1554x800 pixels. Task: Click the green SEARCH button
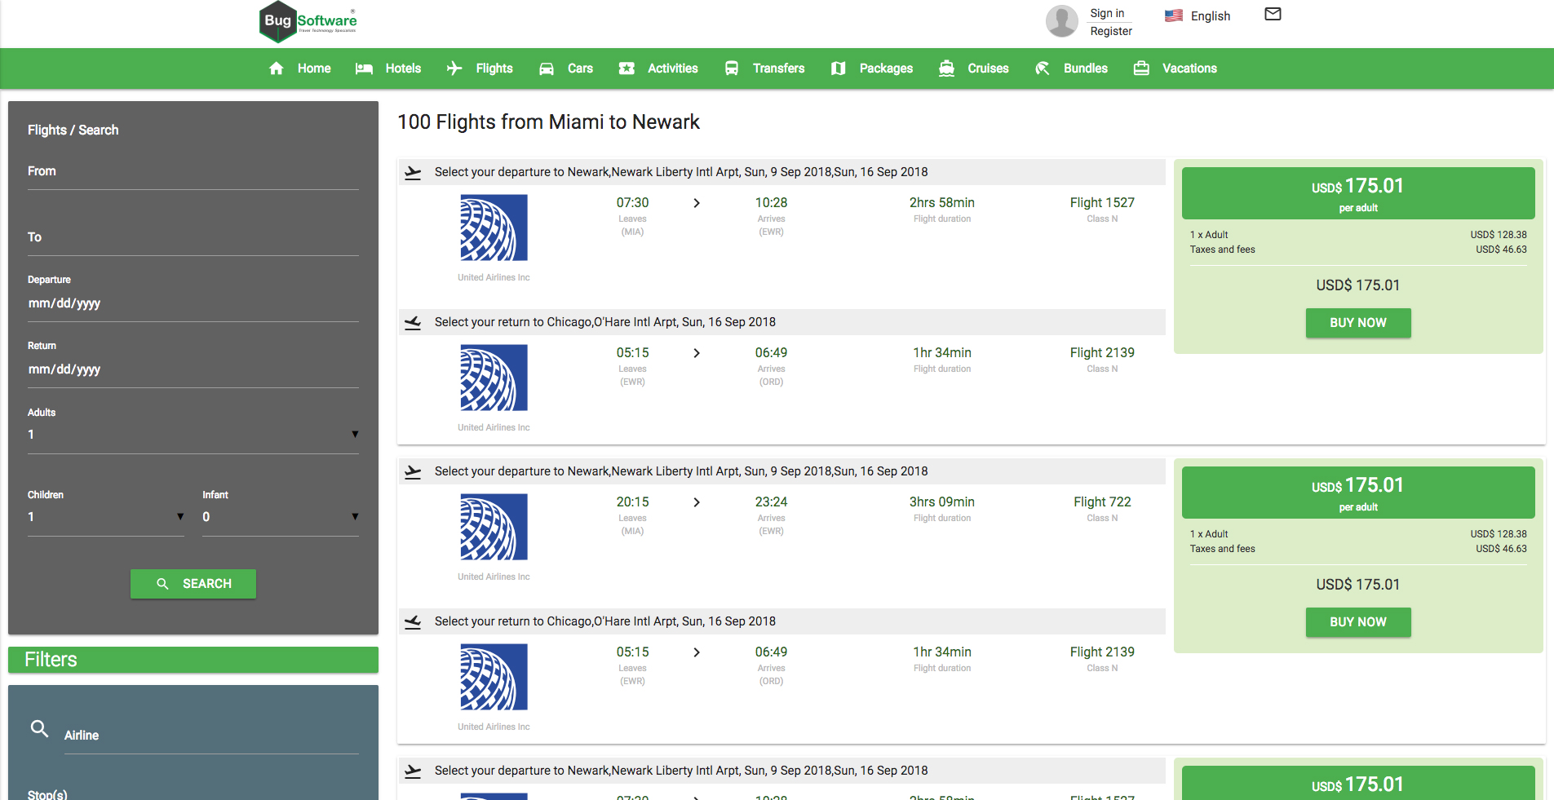click(193, 584)
